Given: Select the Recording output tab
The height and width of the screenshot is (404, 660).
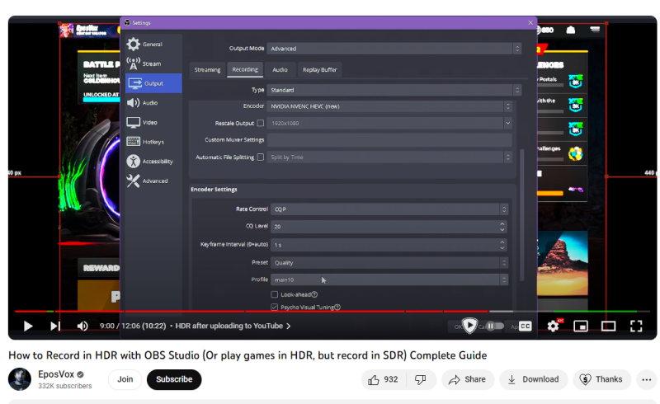Looking at the screenshot, I should tap(245, 69).
